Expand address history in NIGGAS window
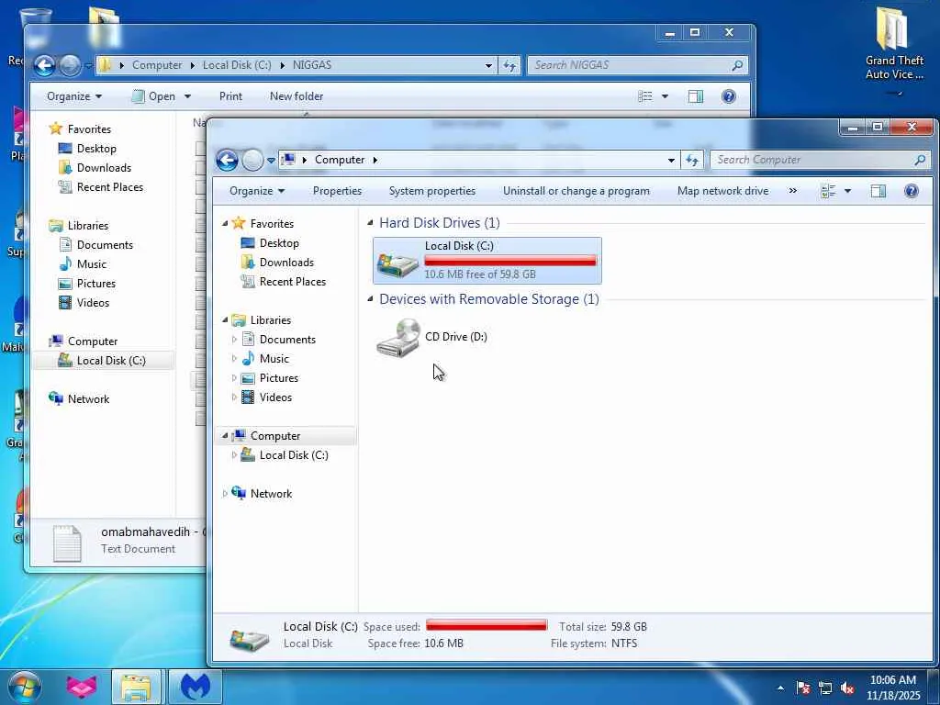Image resolution: width=940 pixels, height=705 pixels. pyautogui.click(x=488, y=65)
